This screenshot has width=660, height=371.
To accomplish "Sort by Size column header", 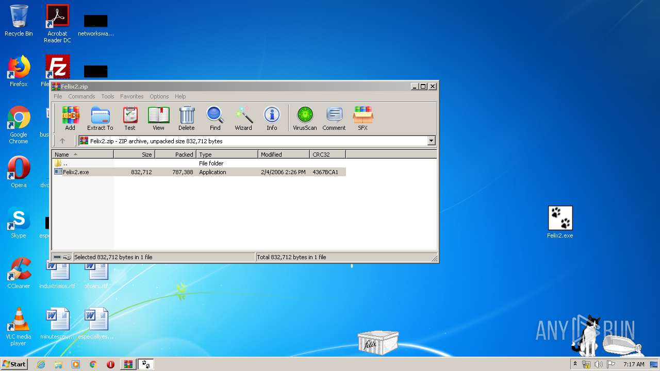I will coord(134,154).
